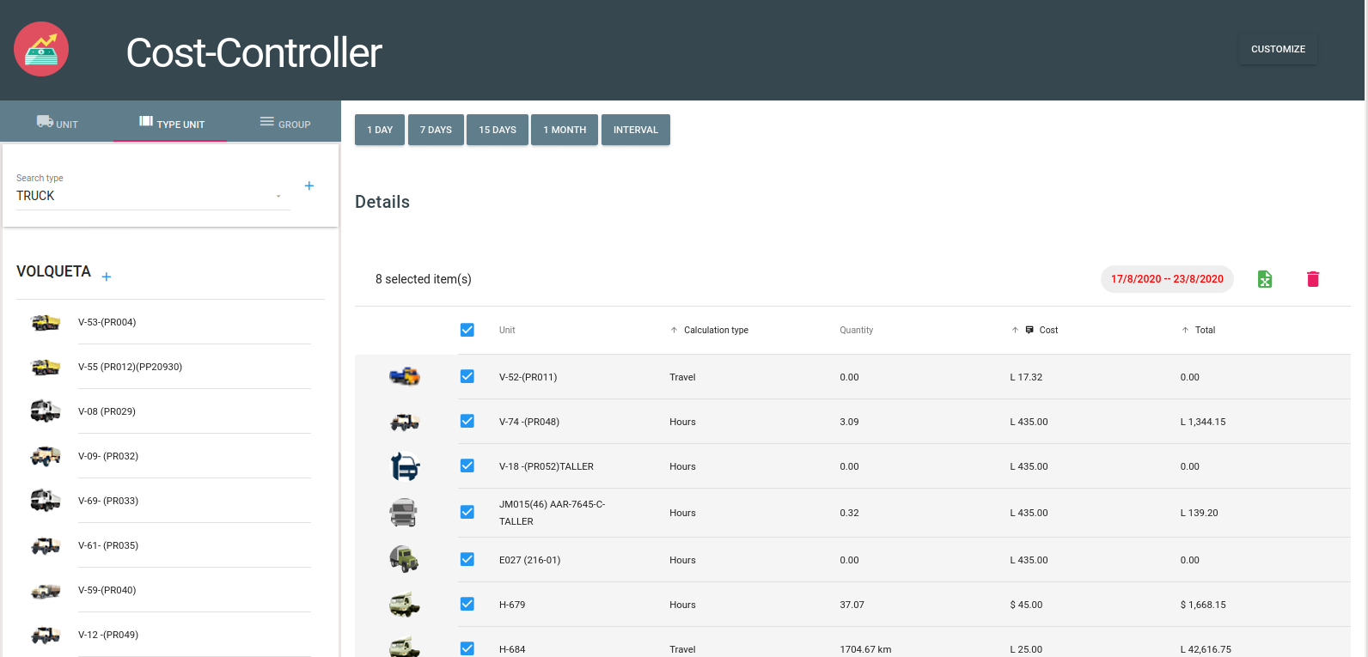The height and width of the screenshot is (657, 1368).
Task: Switch to the UNIT tab
Action: coord(57,123)
